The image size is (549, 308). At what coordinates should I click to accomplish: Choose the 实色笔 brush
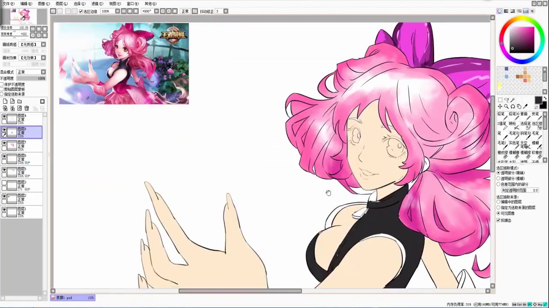(514, 145)
